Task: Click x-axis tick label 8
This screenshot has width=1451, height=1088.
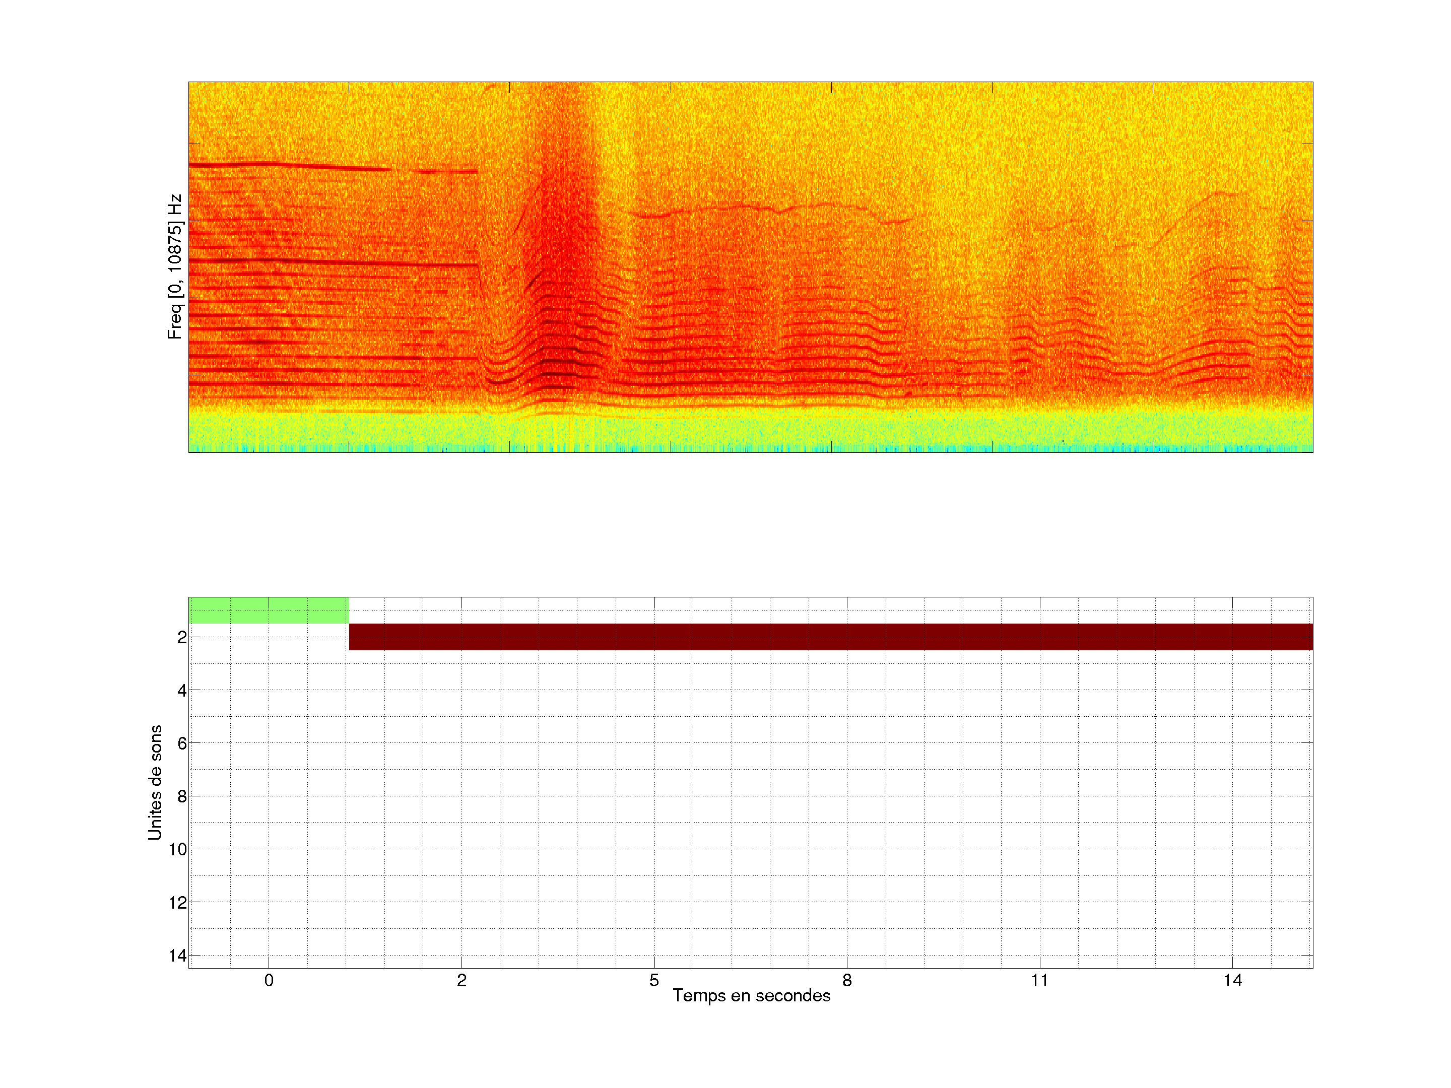Action: click(x=847, y=980)
